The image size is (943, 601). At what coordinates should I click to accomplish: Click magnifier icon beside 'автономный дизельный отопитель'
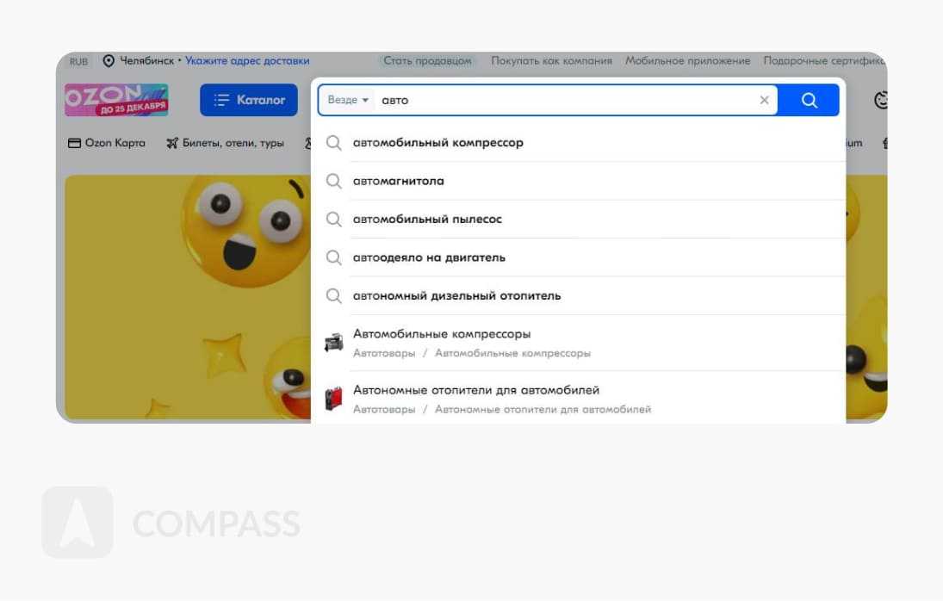point(333,295)
